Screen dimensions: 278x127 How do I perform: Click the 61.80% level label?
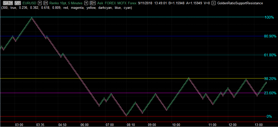pos(270,55)
